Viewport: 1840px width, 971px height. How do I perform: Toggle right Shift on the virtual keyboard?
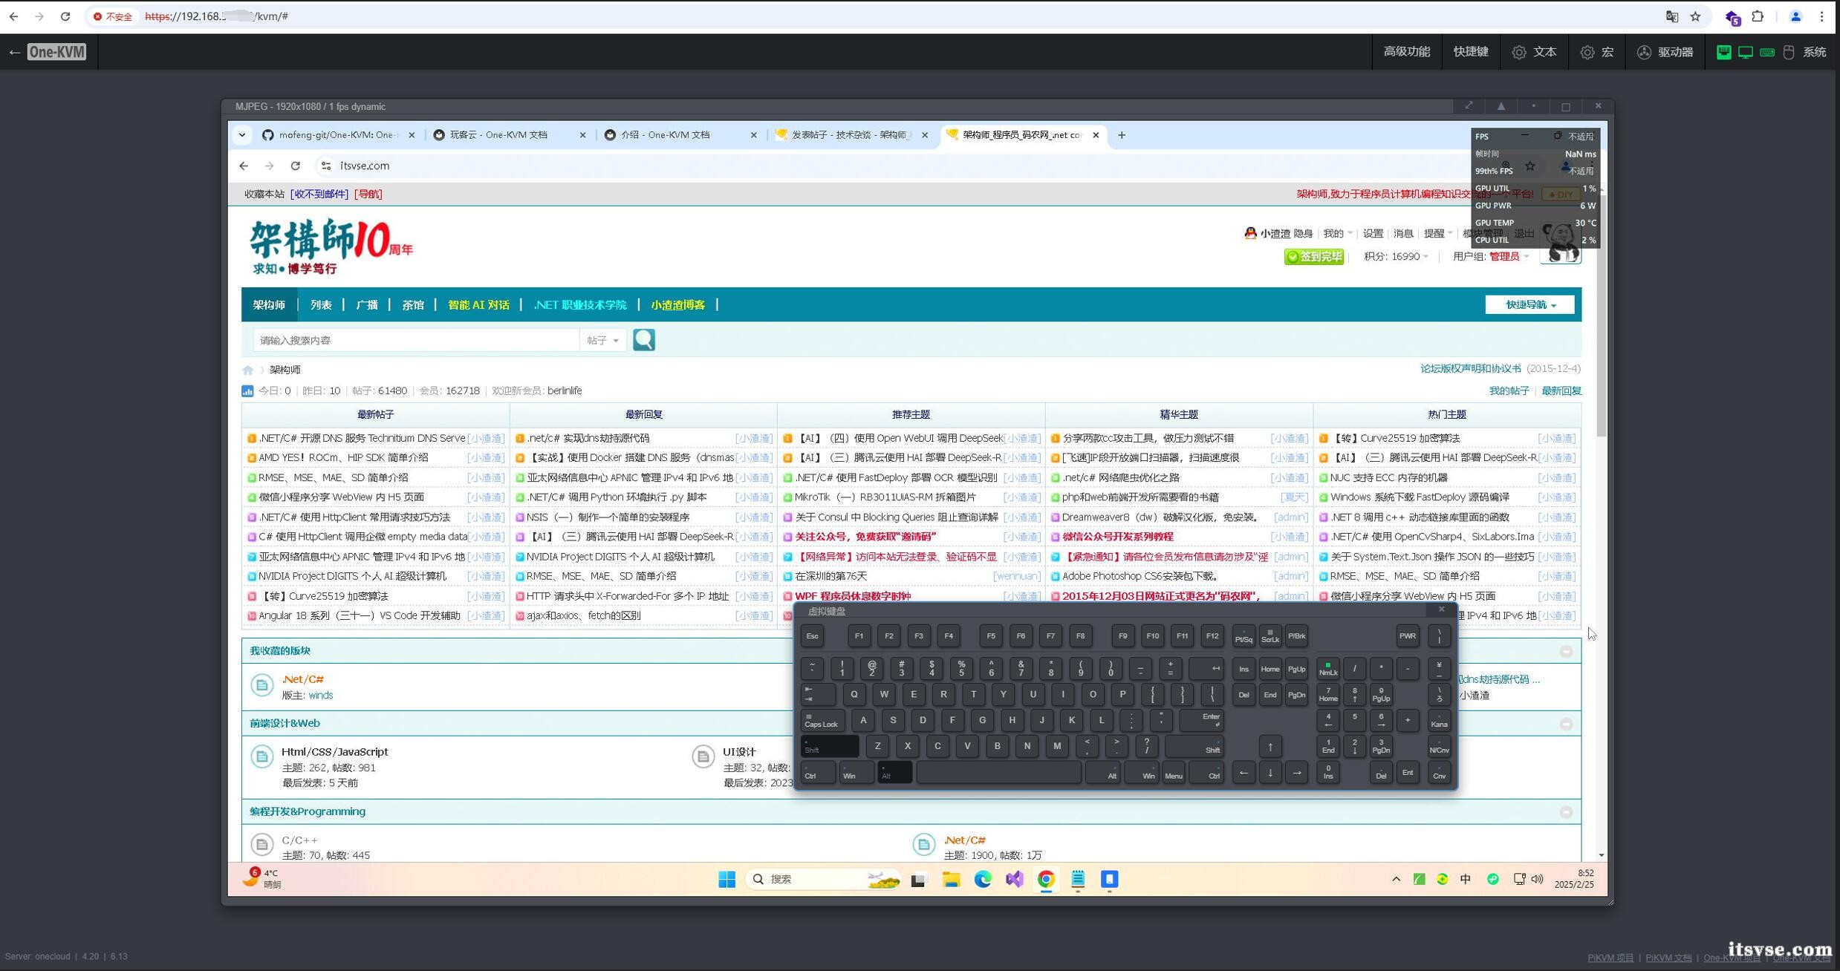click(x=1194, y=747)
